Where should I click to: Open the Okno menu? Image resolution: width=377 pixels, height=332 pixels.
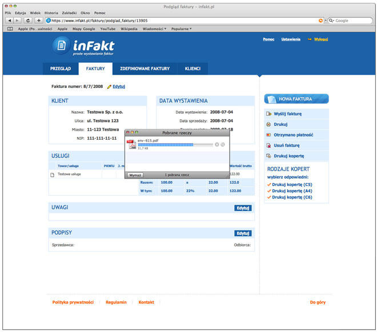point(85,13)
